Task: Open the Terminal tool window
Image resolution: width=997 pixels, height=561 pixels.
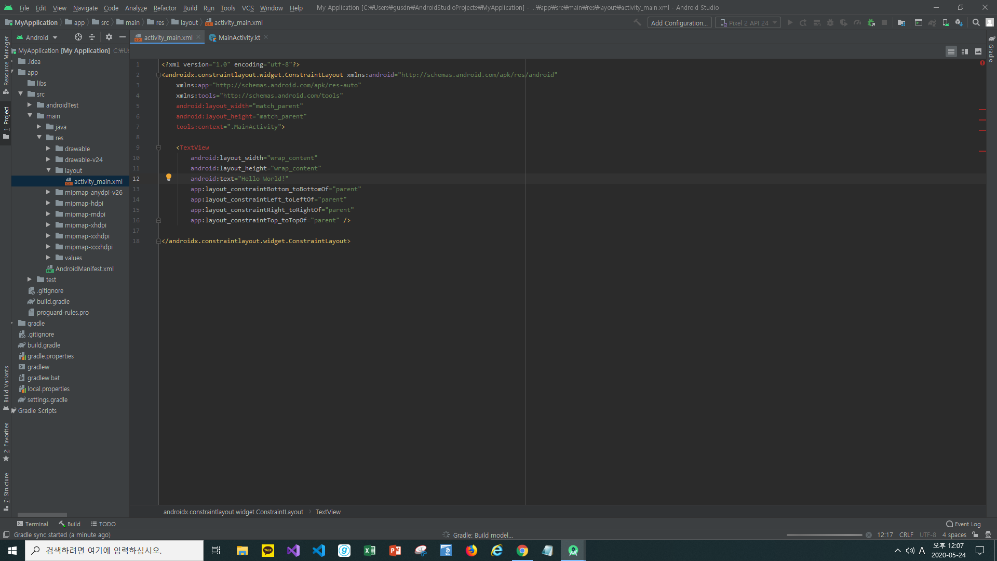Action: click(x=32, y=524)
